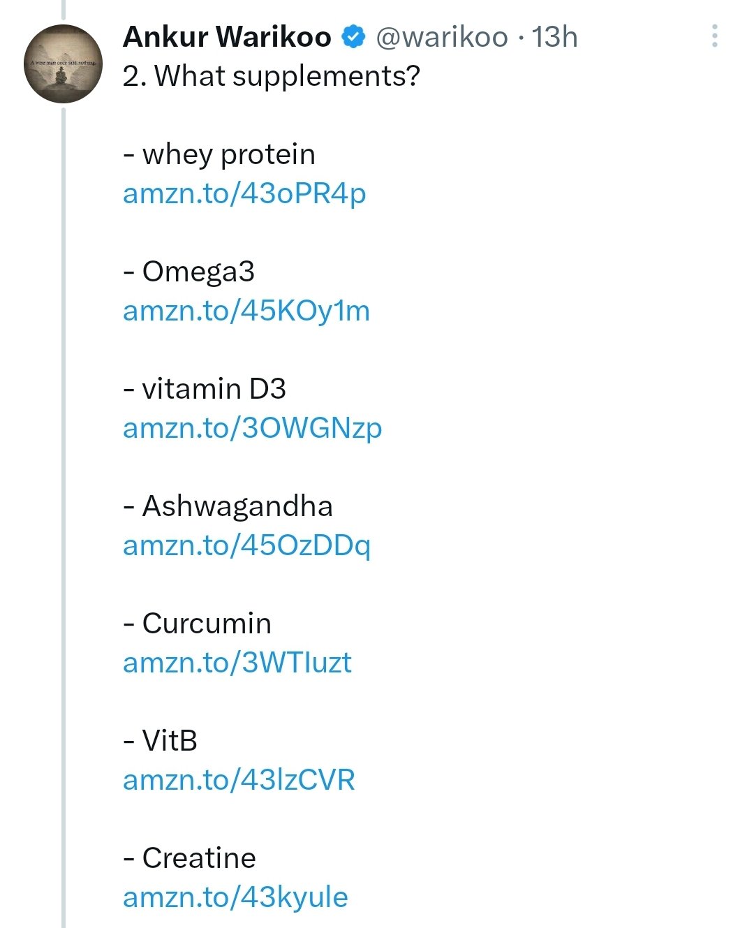The width and height of the screenshot is (754, 928).
Task: Click the "- Ashwagandha" text line
Action: [x=228, y=506]
